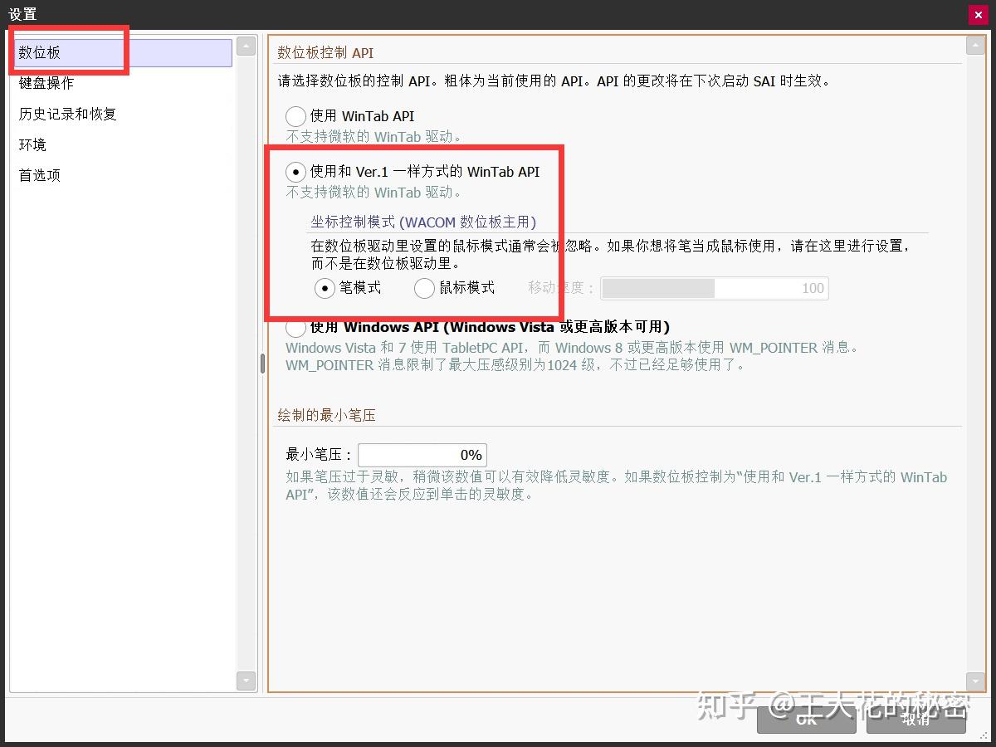Enable 笔模式 coordinate control
The width and height of the screenshot is (996, 747).
pyautogui.click(x=325, y=288)
